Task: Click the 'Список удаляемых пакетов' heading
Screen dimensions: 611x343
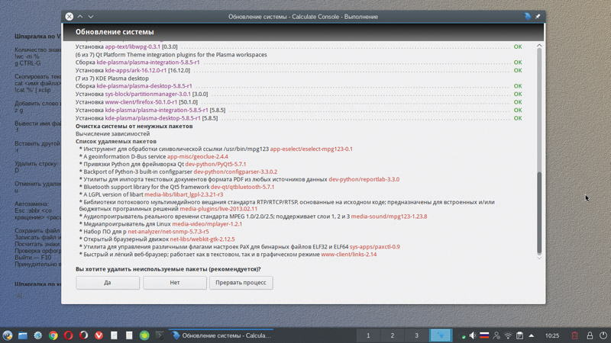Action: (116, 142)
